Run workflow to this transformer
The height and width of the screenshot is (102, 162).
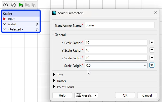click(x=21, y=5)
